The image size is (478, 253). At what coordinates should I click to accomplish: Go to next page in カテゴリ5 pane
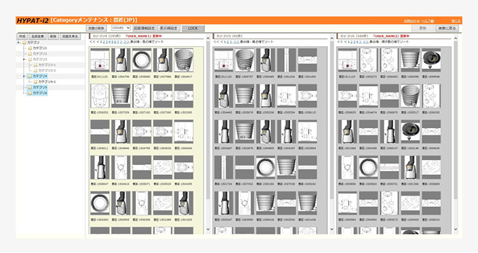click(x=231, y=42)
